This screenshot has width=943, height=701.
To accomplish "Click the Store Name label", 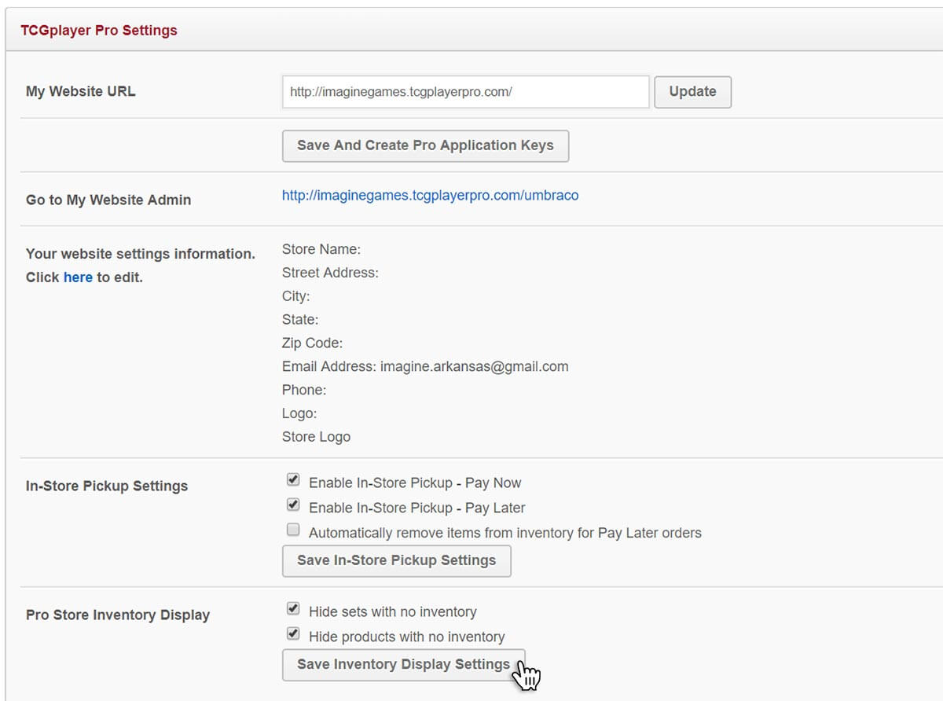I will pyautogui.click(x=321, y=250).
